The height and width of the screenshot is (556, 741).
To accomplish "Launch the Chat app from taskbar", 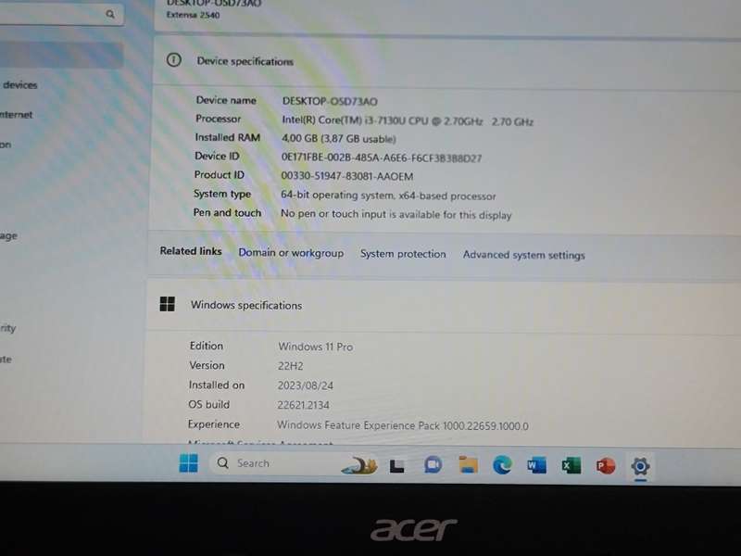I will click(433, 465).
